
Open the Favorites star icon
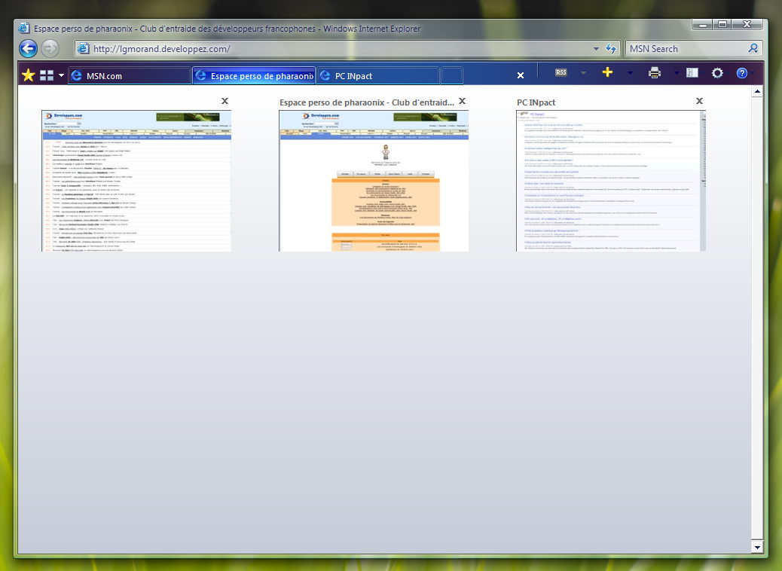pos(28,75)
